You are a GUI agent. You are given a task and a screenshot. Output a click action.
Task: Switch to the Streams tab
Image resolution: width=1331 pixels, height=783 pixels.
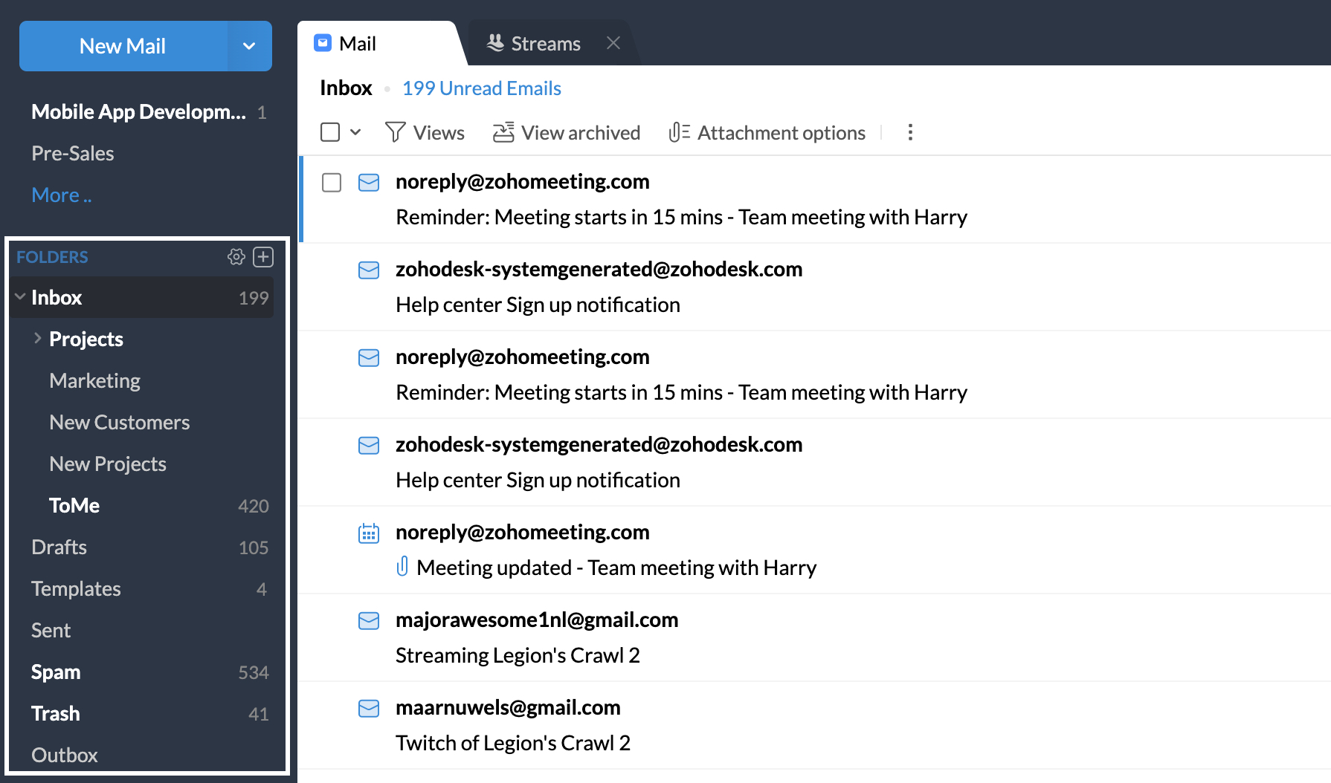point(544,43)
